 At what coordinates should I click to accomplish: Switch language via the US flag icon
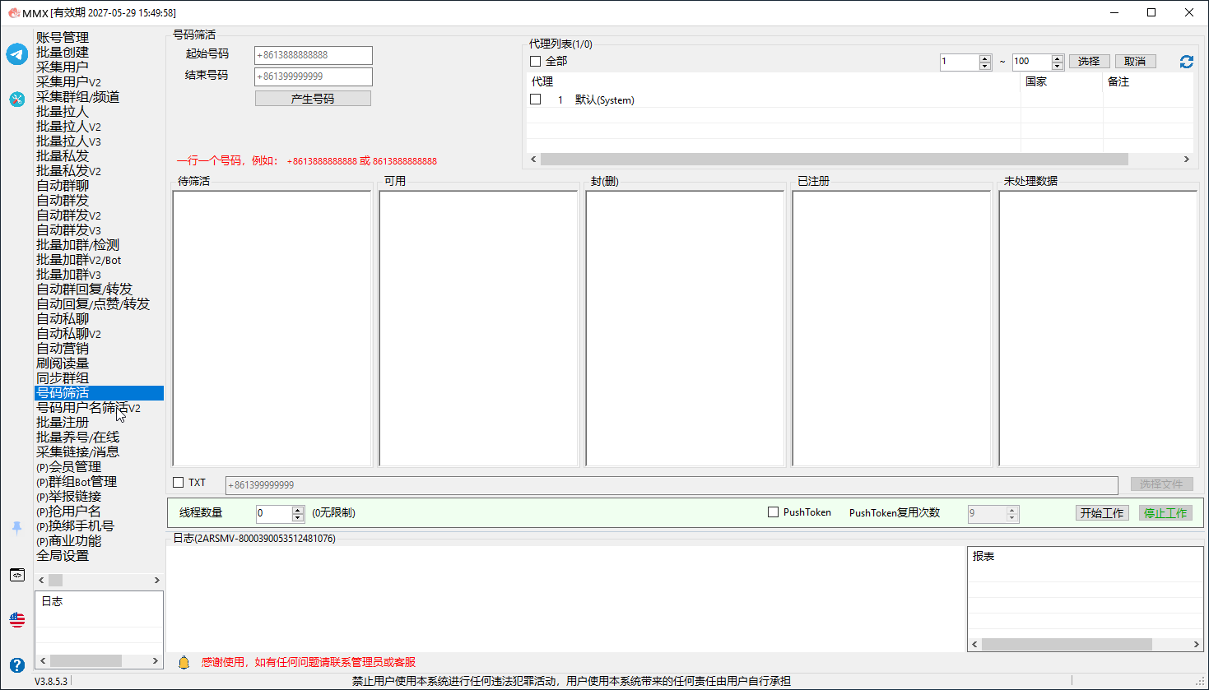(x=17, y=620)
